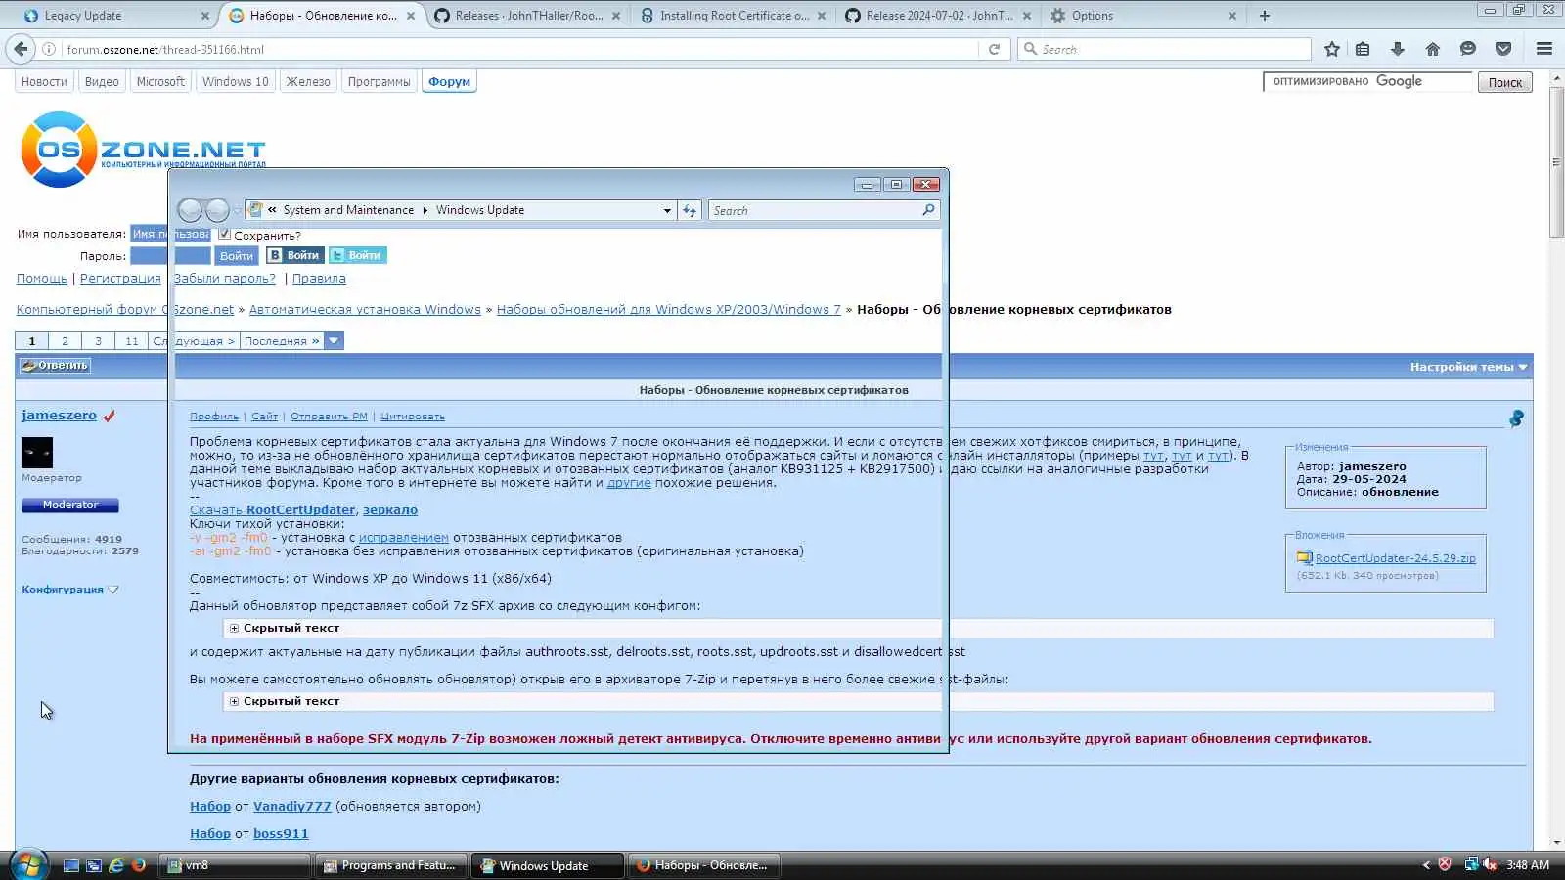
Task: Click the thumbtack icon on the post
Action: [x=1516, y=418]
